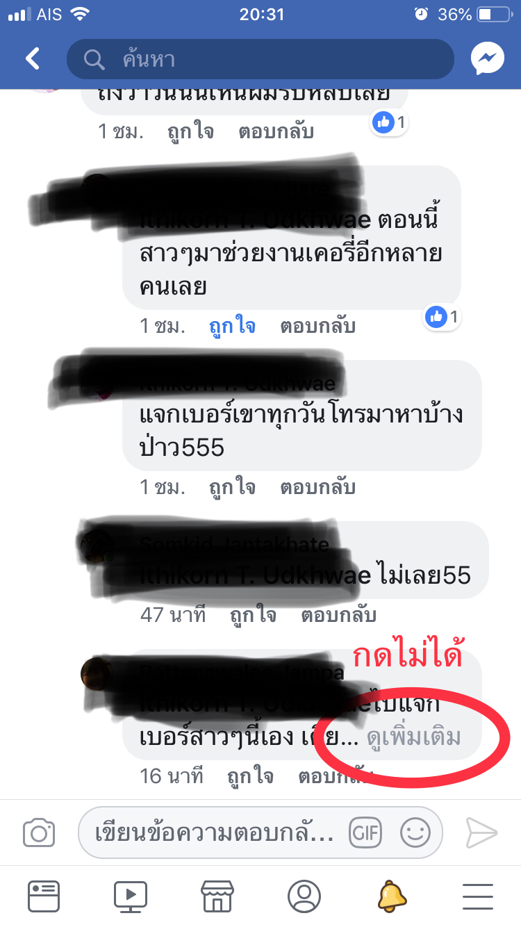Tap the camera icon beside the reply box
The width and height of the screenshot is (521, 927).
click(39, 832)
